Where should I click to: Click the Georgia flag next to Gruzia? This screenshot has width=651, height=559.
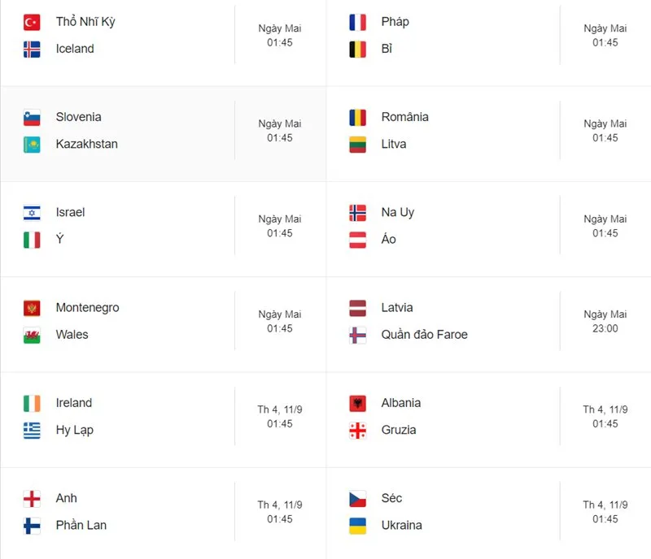pos(357,431)
